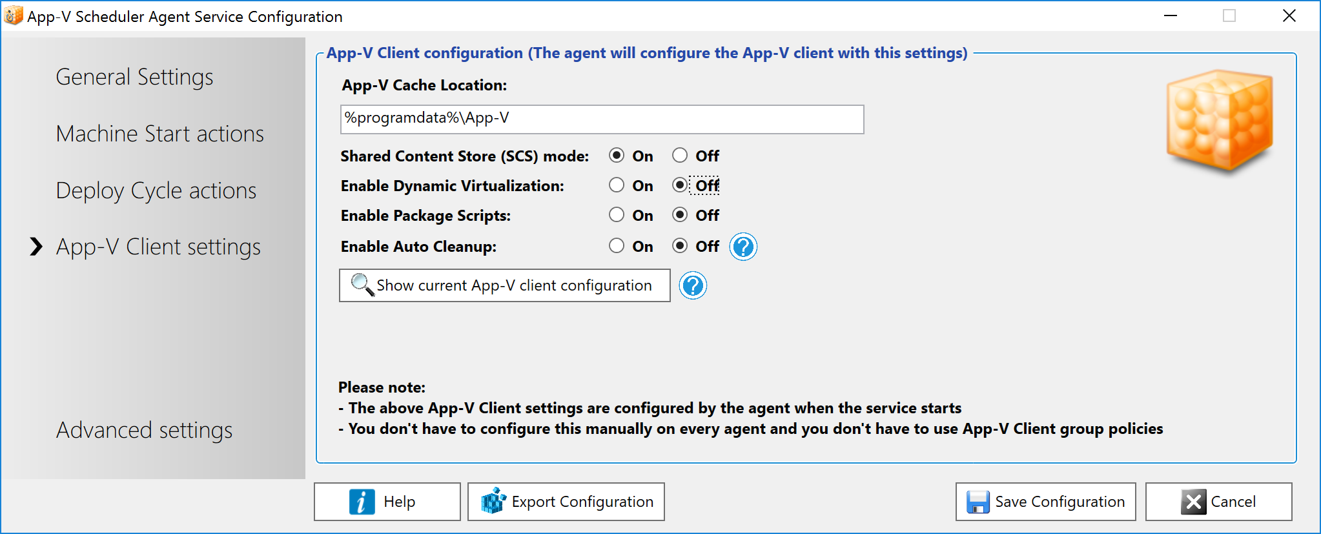The image size is (1321, 534).
Task: Enable Dynamic Virtualization with the On radio
Action: click(617, 185)
